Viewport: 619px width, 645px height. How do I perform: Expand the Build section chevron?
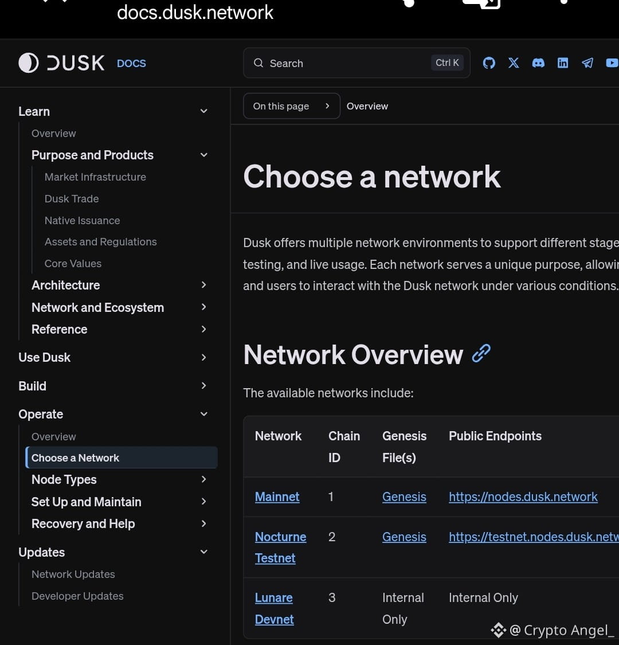[203, 385]
